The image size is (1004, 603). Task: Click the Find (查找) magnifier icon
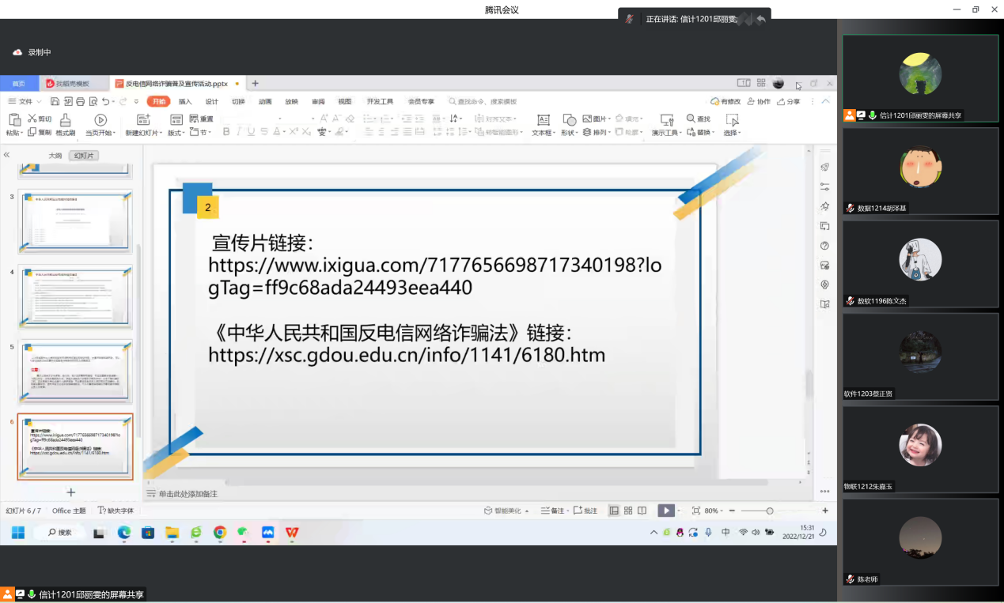pos(691,119)
